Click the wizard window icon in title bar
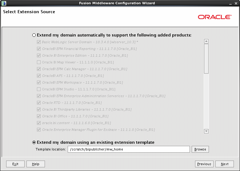 pyautogui.click(x=4, y=3)
